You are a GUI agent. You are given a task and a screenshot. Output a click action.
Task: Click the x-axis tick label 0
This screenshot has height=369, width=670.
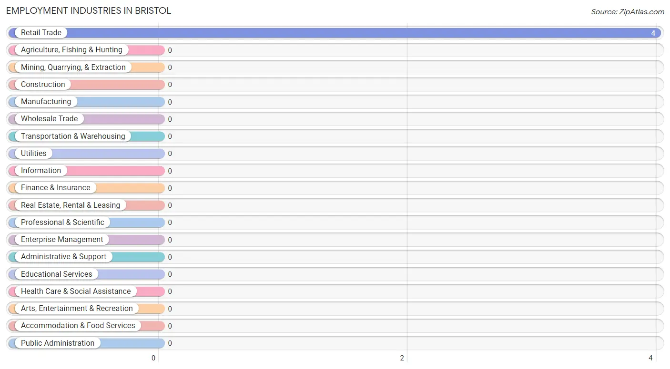click(x=153, y=358)
